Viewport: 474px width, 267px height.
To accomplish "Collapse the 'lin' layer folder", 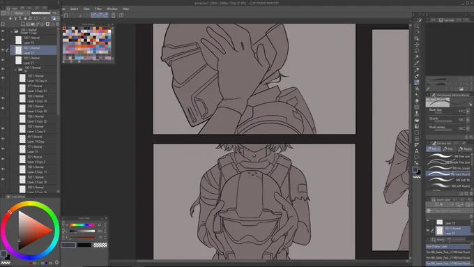I will (15, 69).
